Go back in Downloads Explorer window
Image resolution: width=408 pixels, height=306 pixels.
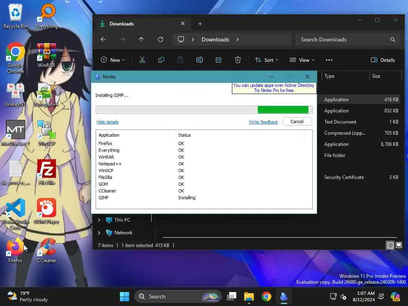103,39
